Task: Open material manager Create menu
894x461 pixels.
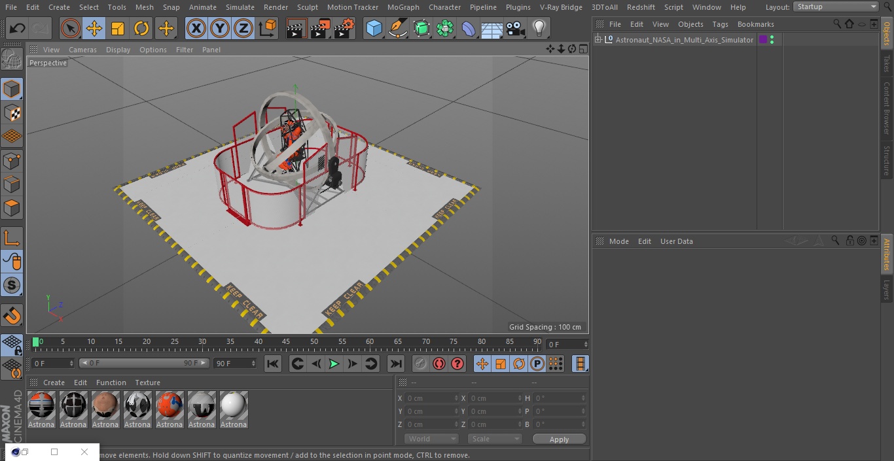Action: (54, 383)
